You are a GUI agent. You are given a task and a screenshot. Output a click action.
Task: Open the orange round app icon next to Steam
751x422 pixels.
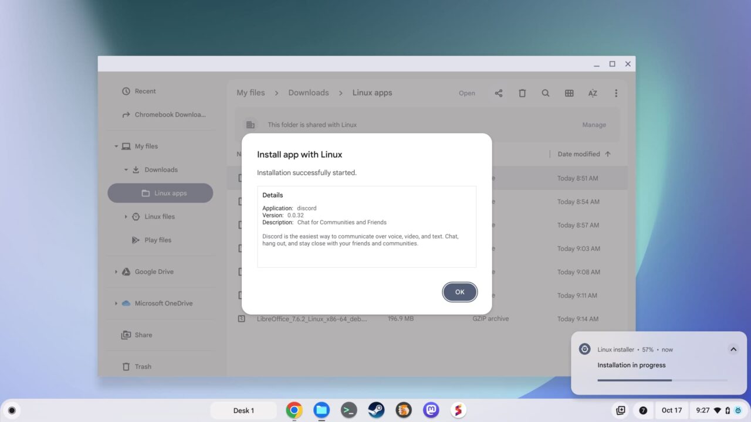tap(404, 410)
